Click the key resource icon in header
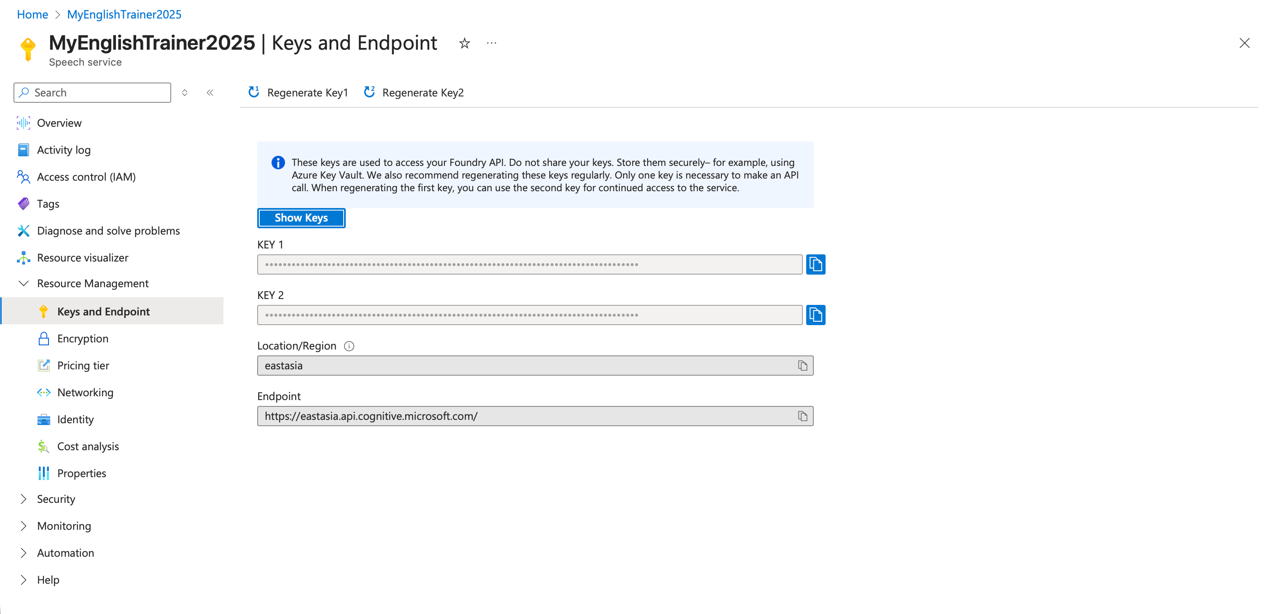1270x614 pixels. click(28, 49)
